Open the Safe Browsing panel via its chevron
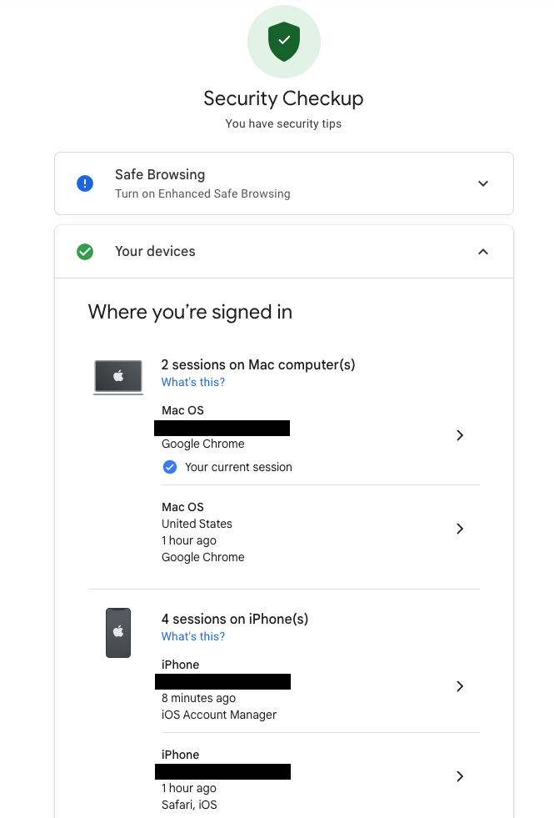 [x=482, y=183]
